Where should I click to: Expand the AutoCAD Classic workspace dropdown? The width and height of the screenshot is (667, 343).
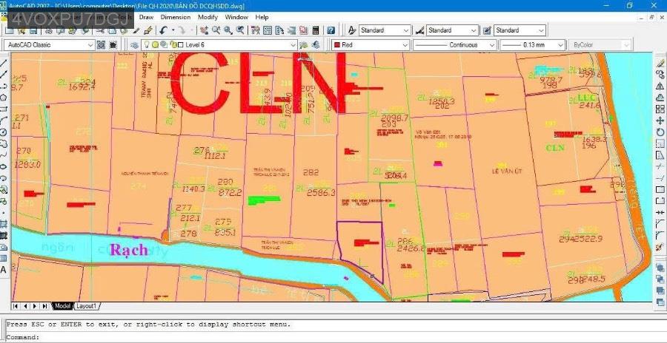(90, 45)
